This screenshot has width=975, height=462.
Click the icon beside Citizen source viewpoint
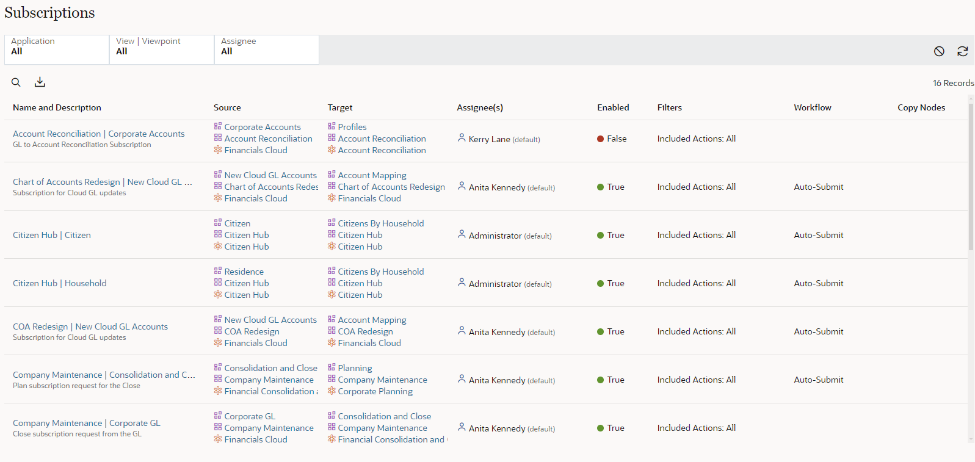(x=218, y=223)
